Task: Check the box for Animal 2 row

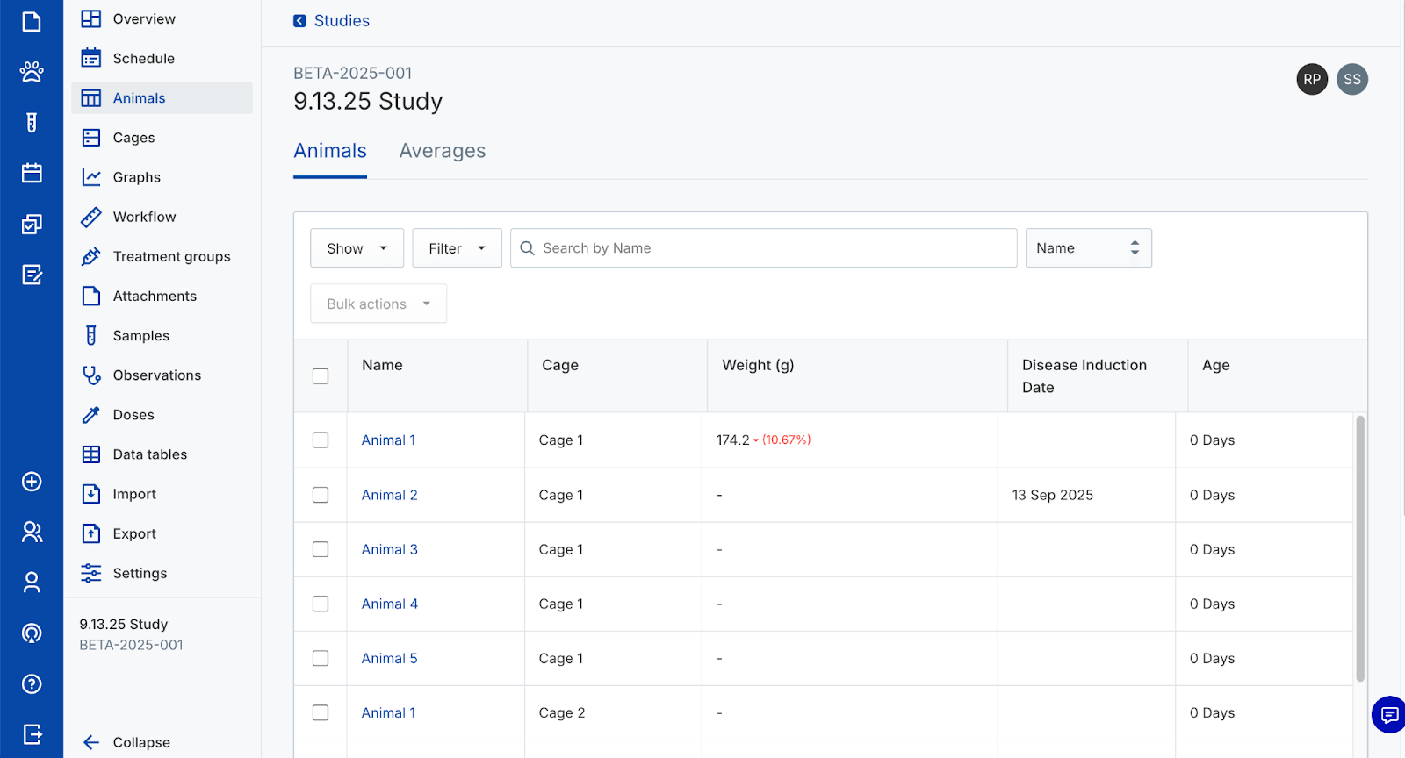Action: [x=321, y=495]
